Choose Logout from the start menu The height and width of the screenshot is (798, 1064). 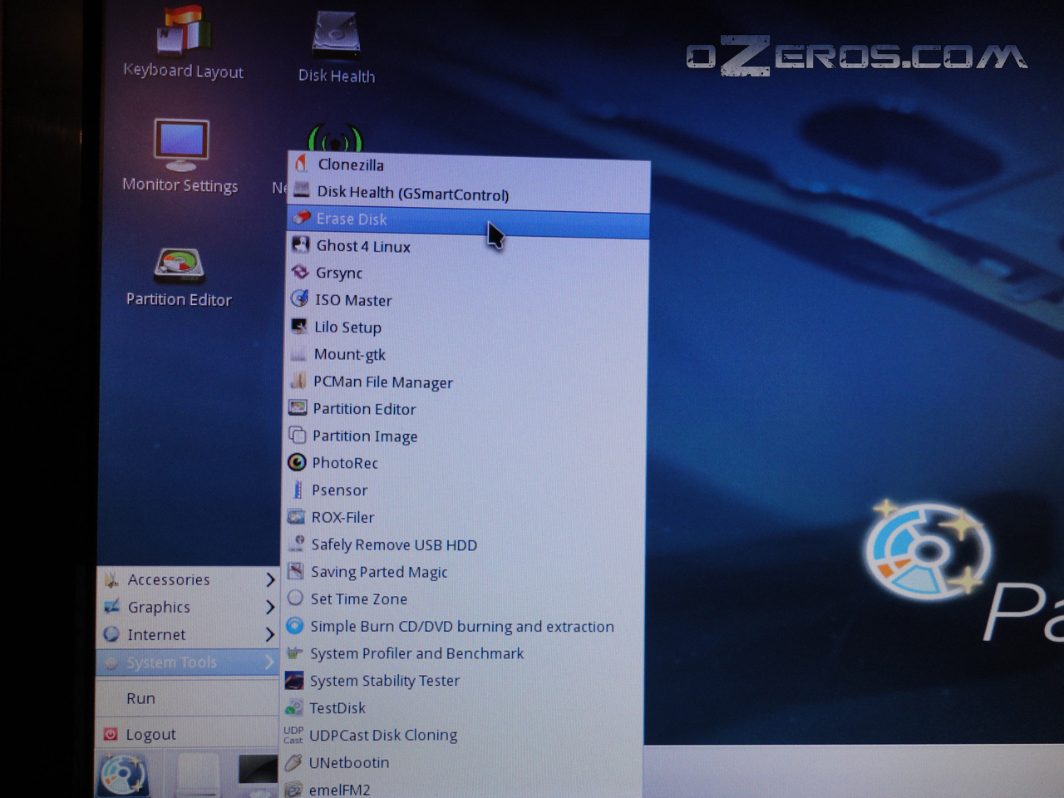(x=188, y=734)
